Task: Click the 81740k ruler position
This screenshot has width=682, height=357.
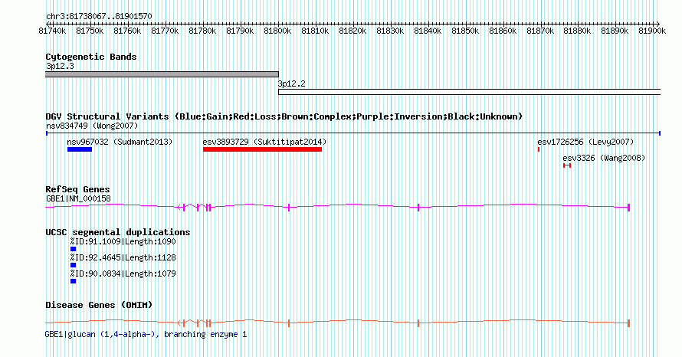Action: pyautogui.click(x=52, y=31)
